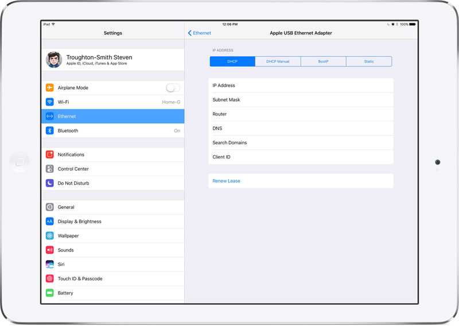
Task: Tap the Siri icon
Action: click(x=50, y=264)
